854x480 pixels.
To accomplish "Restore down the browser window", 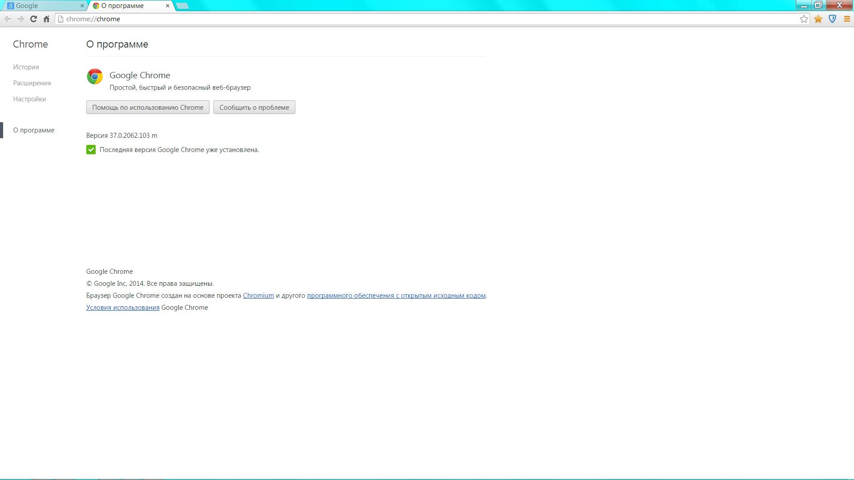I will click(818, 5).
